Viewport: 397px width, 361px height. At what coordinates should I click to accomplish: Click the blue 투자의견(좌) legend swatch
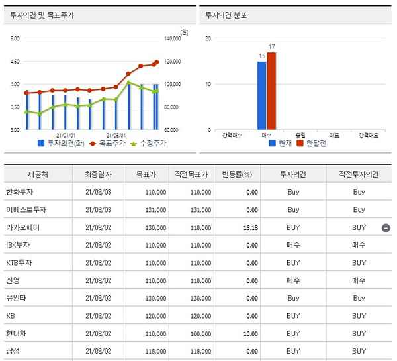[x=41, y=143]
